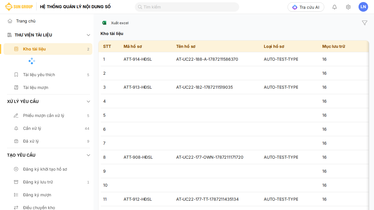
Task: Click the count badge 44 beside Cần xử lý
Action: (87, 129)
